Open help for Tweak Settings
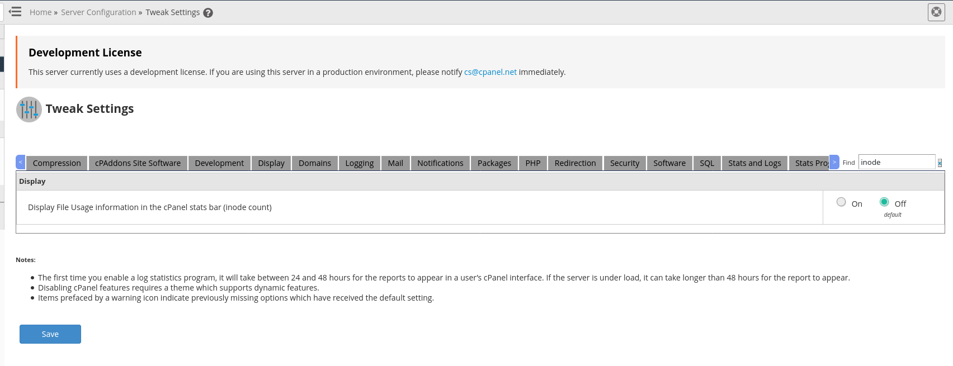Viewport: 953px width, 366px height. click(x=208, y=13)
